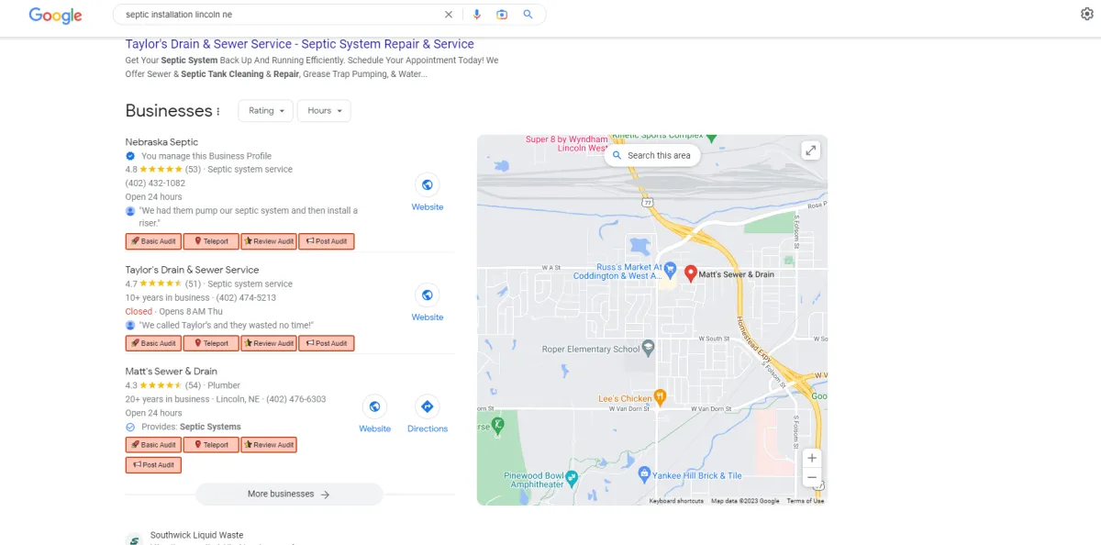Click Teleport under Taylor's Drain

(210, 343)
